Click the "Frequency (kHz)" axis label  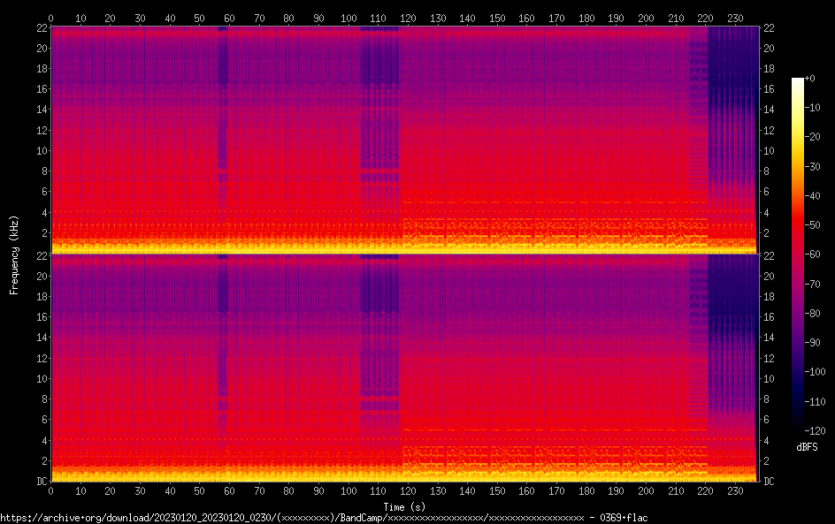14,254
